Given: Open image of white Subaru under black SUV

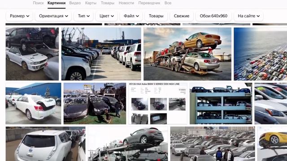Looking at the screenshot, I should [x=32, y=54].
